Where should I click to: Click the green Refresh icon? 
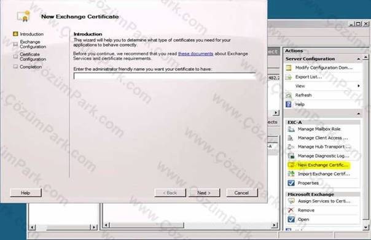(289, 95)
